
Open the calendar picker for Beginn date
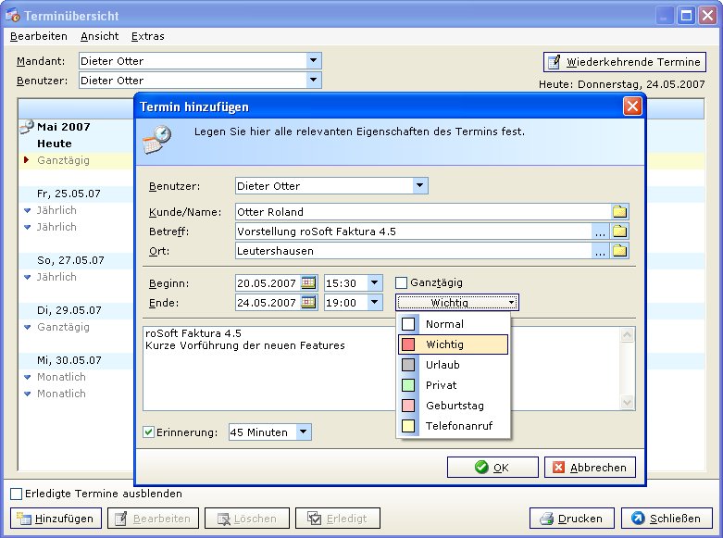point(308,282)
